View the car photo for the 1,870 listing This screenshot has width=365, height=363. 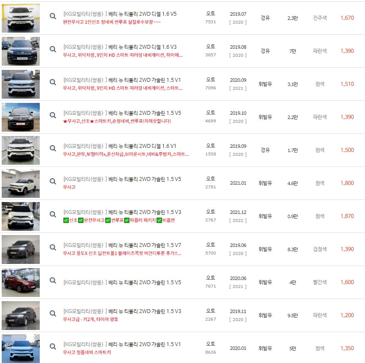21,216
